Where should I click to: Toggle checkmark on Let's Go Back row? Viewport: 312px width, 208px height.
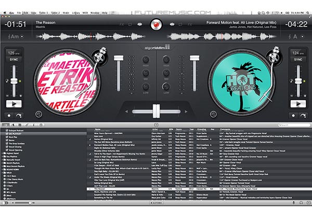[90, 160]
